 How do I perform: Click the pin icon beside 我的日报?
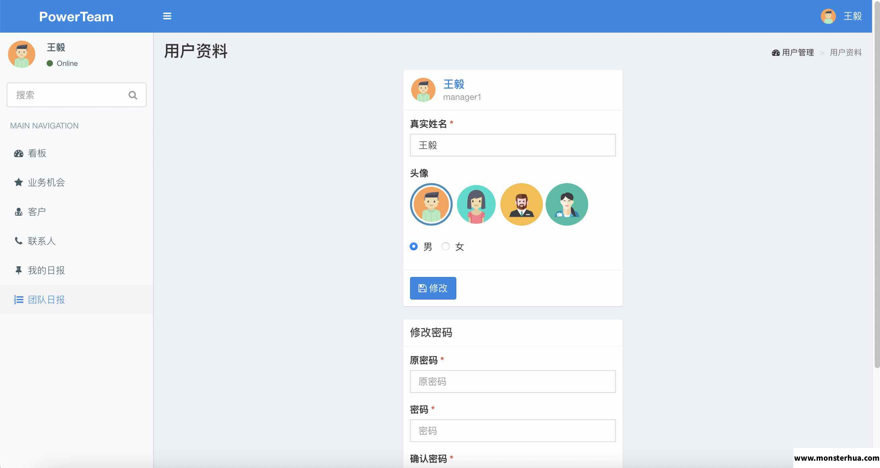pyautogui.click(x=18, y=270)
